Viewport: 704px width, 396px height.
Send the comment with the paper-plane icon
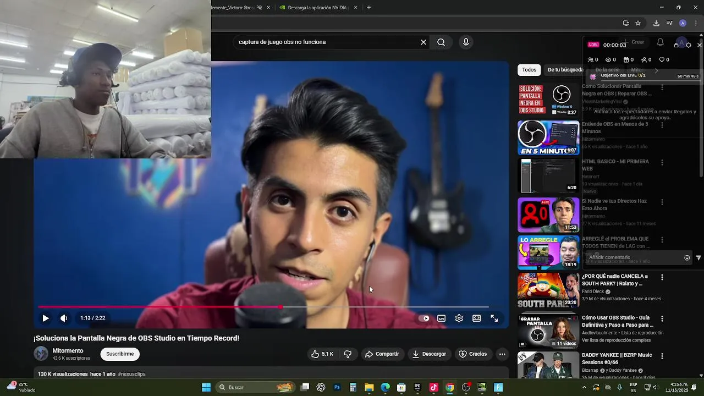click(x=698, y=257)
